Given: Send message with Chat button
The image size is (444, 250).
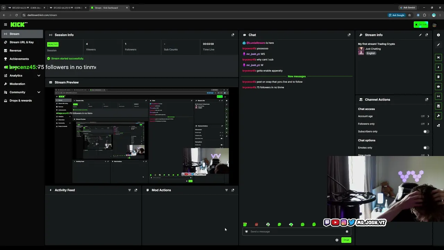Looking at the screenshot, I should (x=346, y=240).
